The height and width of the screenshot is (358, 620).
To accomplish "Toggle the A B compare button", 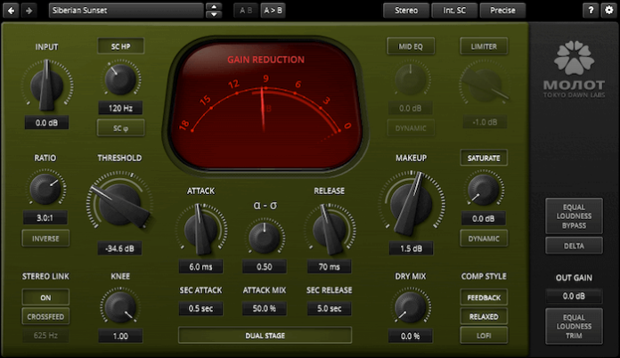I will point(246,11).
